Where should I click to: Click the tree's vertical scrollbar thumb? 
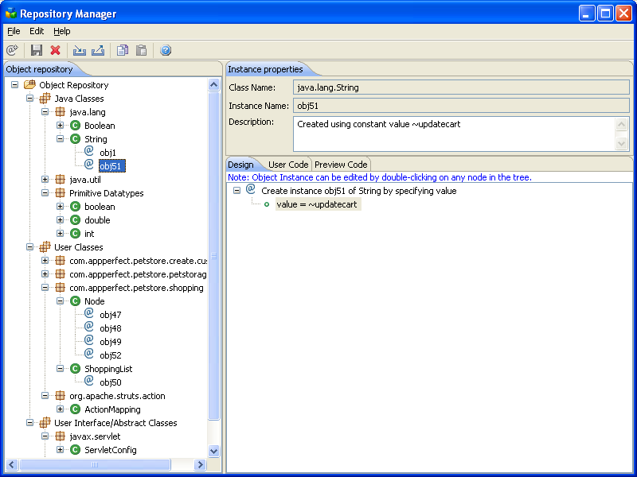pos(213,256)
